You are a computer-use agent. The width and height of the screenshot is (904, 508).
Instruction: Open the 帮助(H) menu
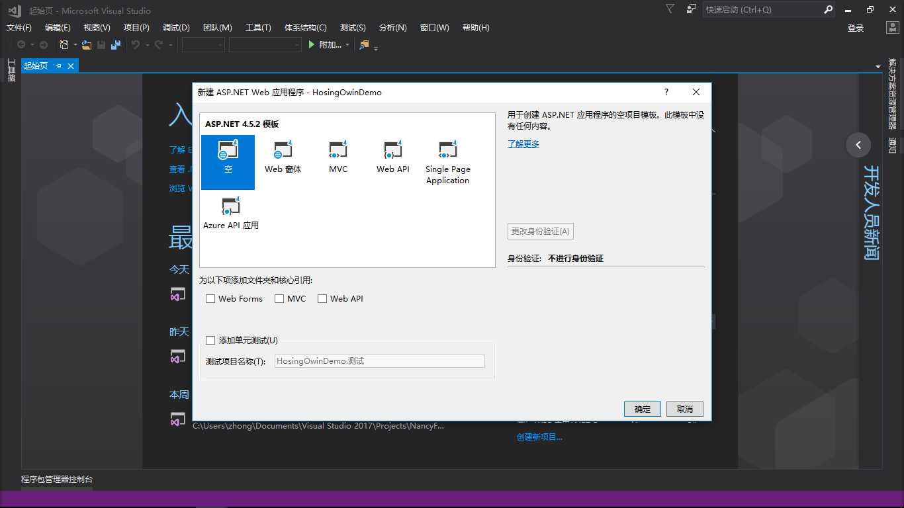[x=476, y=28]
